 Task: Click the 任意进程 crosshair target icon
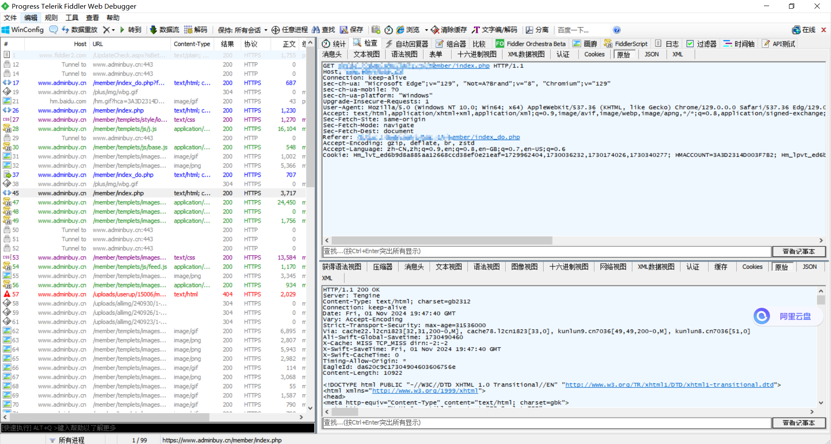pyautogui.click(x=275, y=30)
